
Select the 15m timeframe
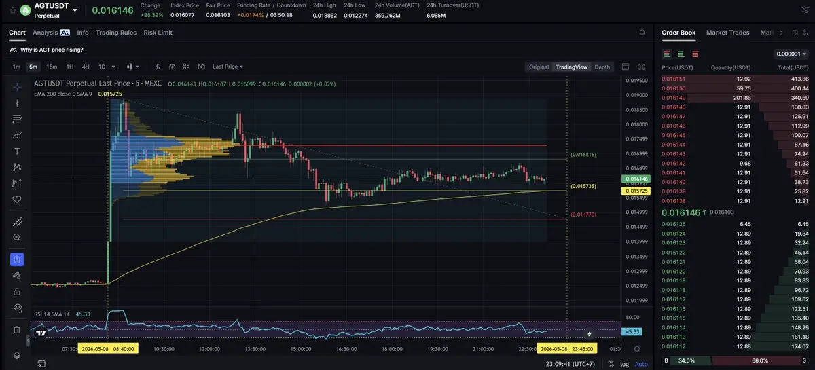(x=52, y=67)
